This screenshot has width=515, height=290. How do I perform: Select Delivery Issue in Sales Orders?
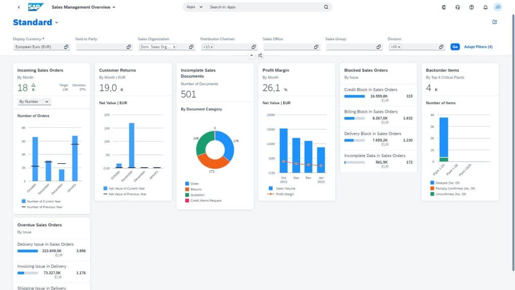point(51,250)
